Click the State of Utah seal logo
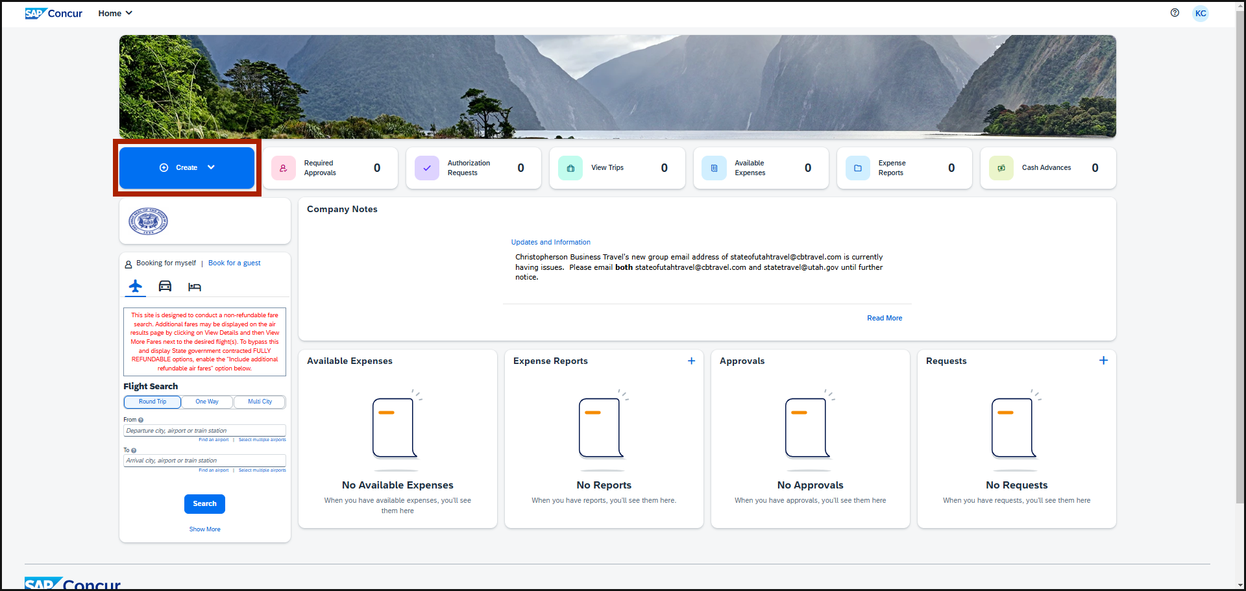Viewport: 1246px width, 591px height. pyautogui.click(x=148, y=221)
